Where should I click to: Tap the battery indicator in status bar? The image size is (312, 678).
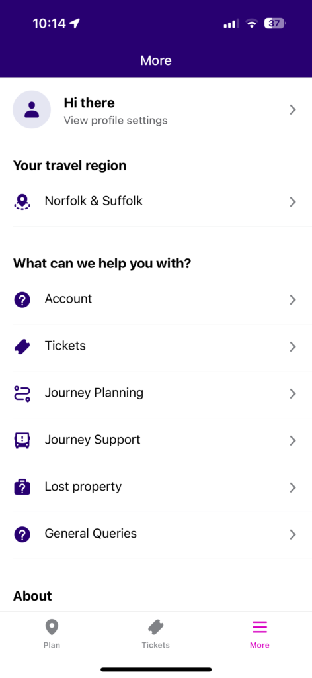[275, 23]
